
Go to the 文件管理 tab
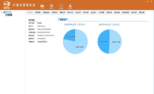tap(101, 12)
